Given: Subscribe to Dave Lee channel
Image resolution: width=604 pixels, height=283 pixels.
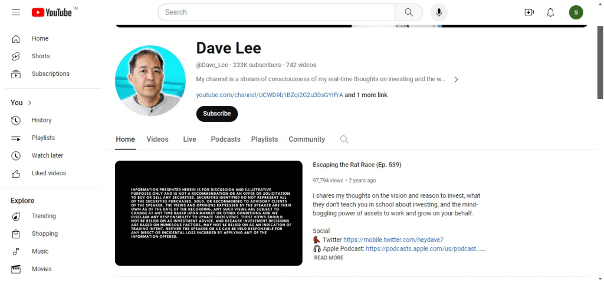Looking at the screenshot, I should pos(217,114).
